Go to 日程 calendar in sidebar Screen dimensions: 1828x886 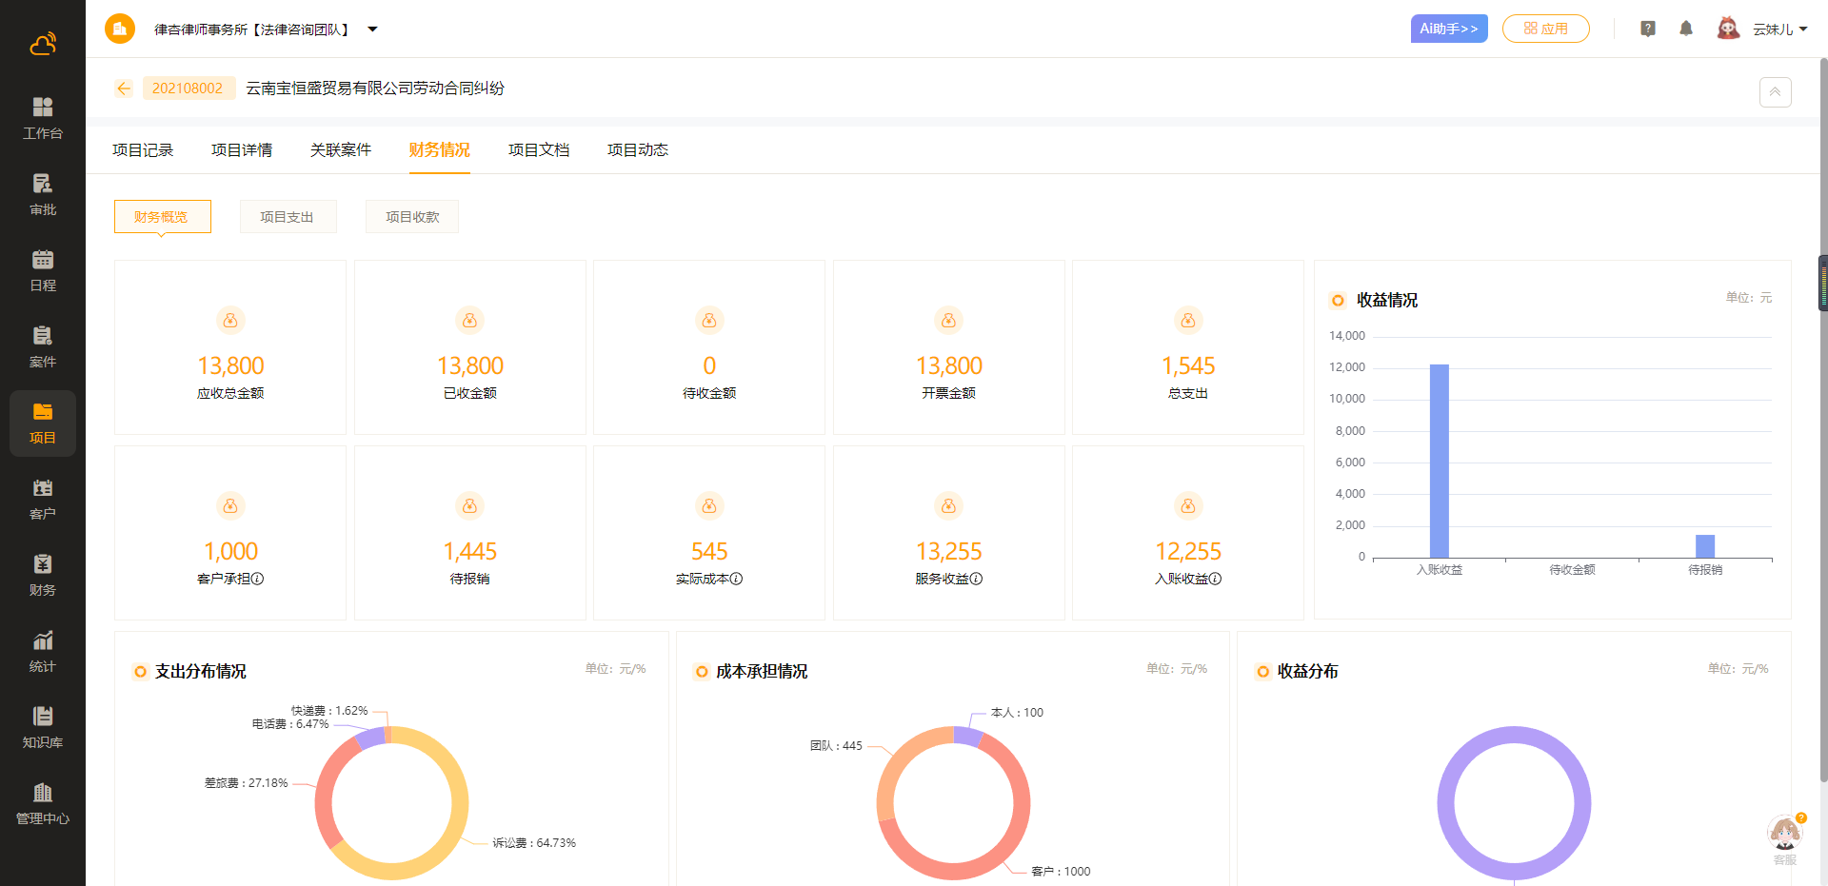[43, 270]
